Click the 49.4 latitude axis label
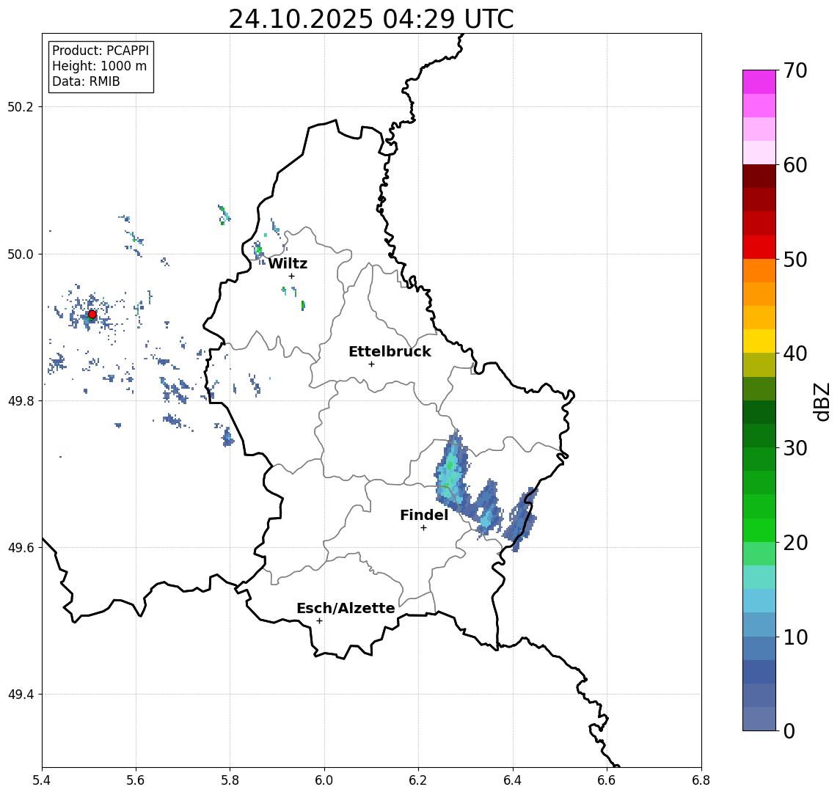Image resolution: width=840 pixels, height=795 pixels. (21, 695)
